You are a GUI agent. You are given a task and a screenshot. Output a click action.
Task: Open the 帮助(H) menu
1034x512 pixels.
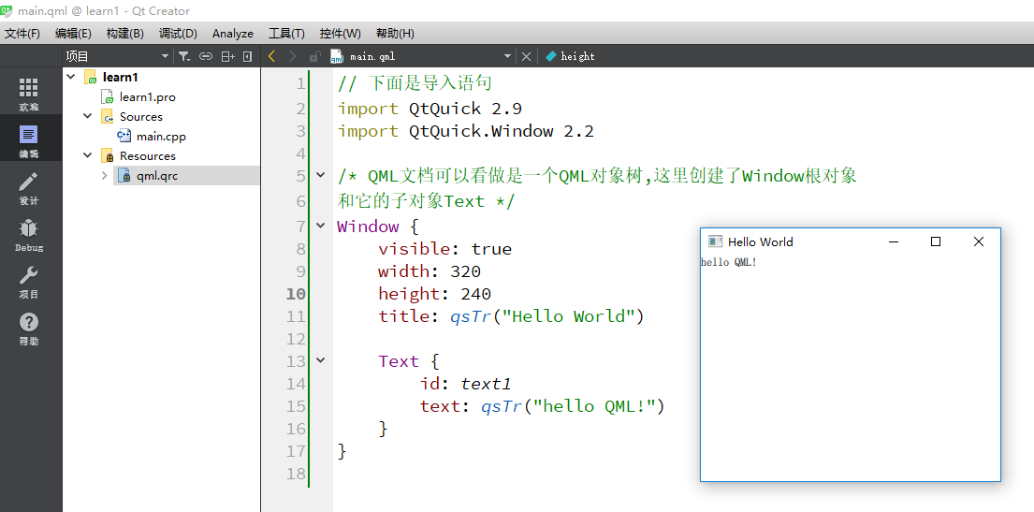(x=395, y=34)
